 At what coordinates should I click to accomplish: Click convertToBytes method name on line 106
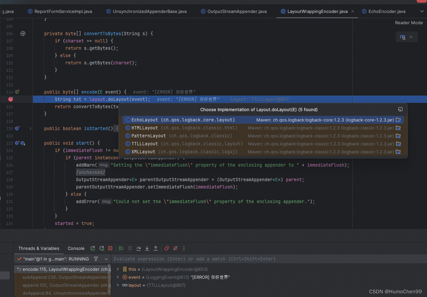tap(102, 34)
